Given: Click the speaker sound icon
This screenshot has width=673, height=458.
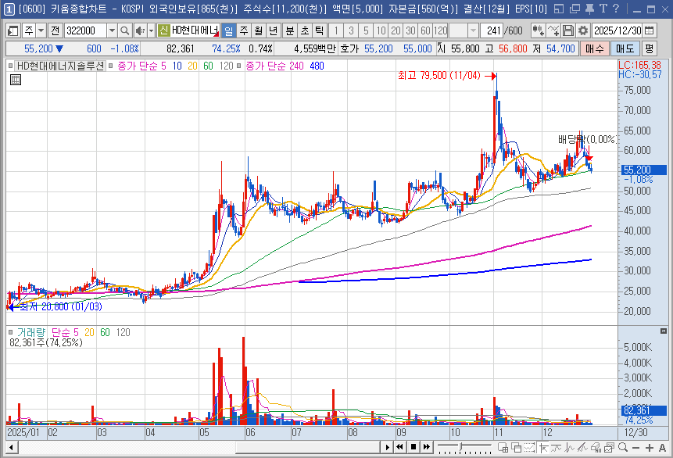Looking at the screenshot, I should [140, 30].
